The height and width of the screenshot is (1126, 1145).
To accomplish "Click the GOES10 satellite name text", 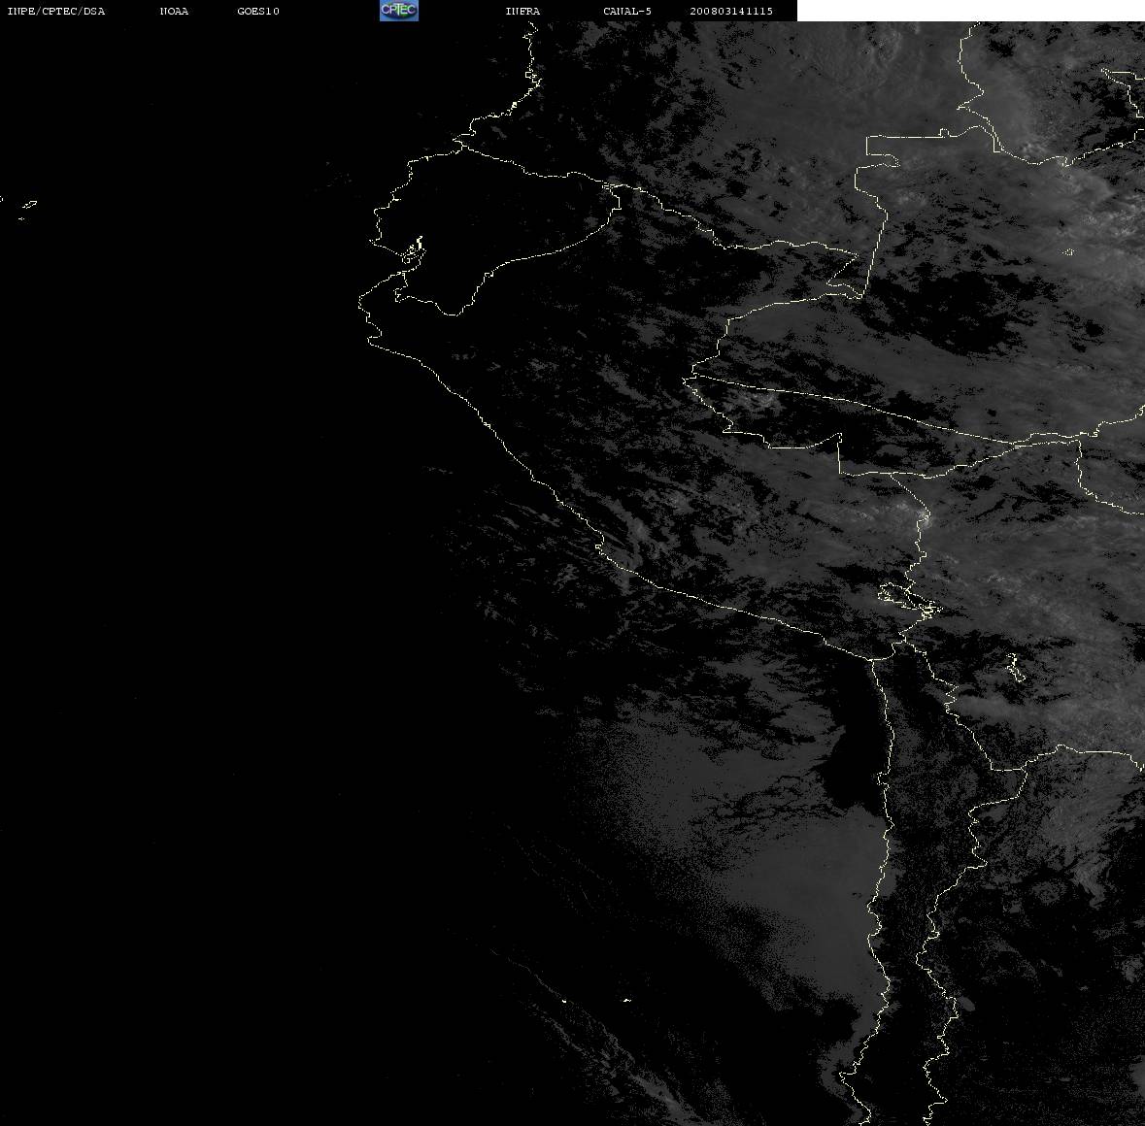I will 257,11.
